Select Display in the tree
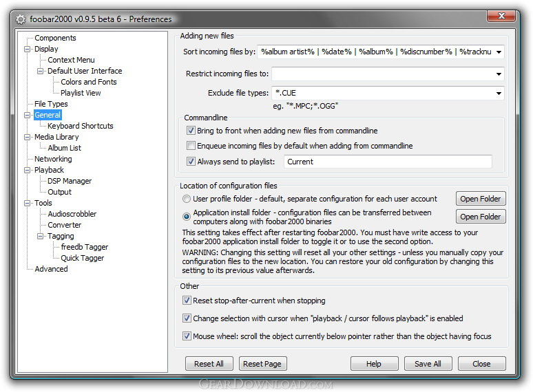Viewport: 533px width, 392px height. click(46, 50)
